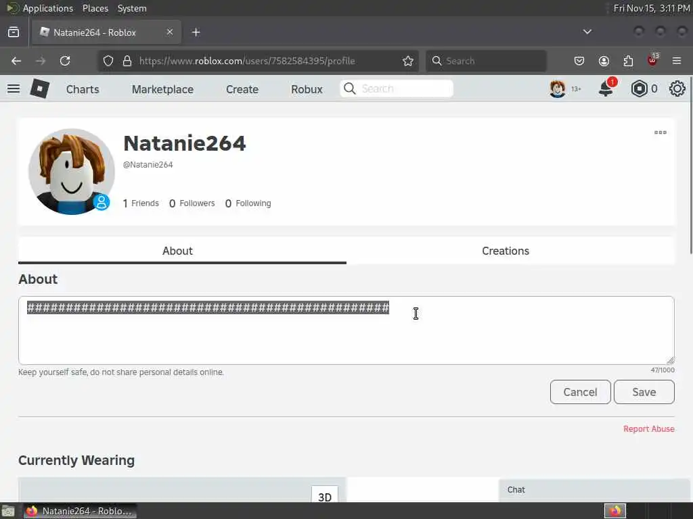Click the text-area resize grip handle

tap(671, 361)
